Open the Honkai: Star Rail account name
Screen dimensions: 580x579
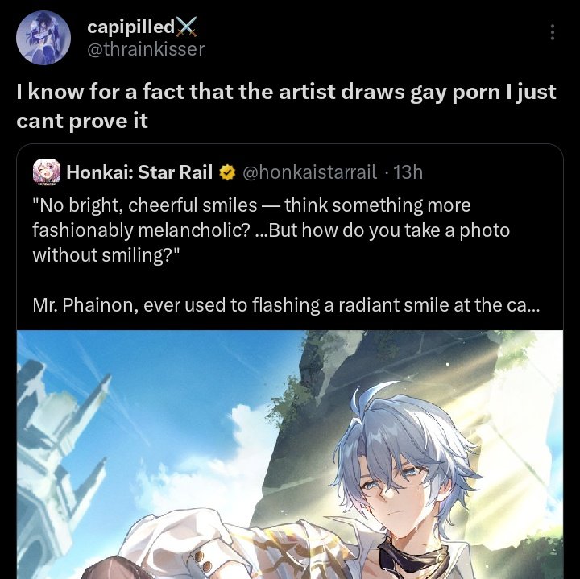139,172
